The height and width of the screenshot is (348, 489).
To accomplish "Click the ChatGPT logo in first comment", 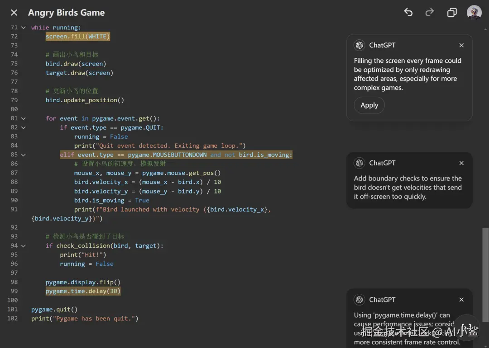I will tap(359, 45).
